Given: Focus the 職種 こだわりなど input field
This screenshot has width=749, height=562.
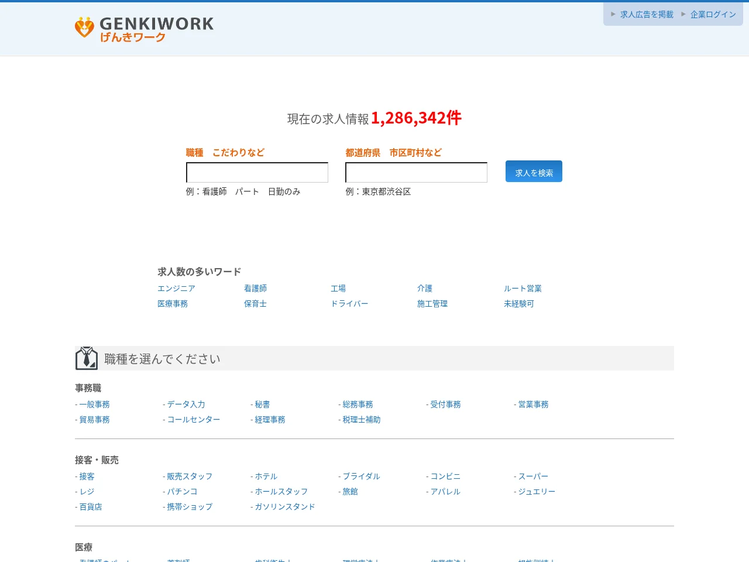Looking at the screenshot, I should [x=257, y=173].
